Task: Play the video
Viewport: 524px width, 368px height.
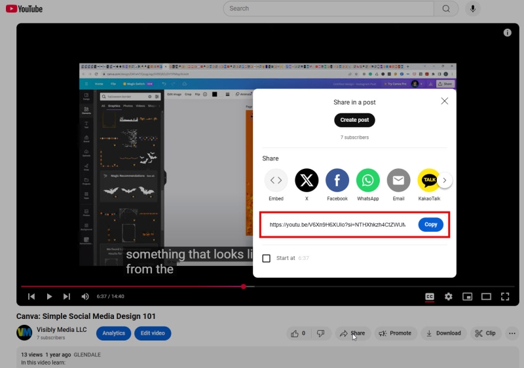Action: [x=49, y=296]
